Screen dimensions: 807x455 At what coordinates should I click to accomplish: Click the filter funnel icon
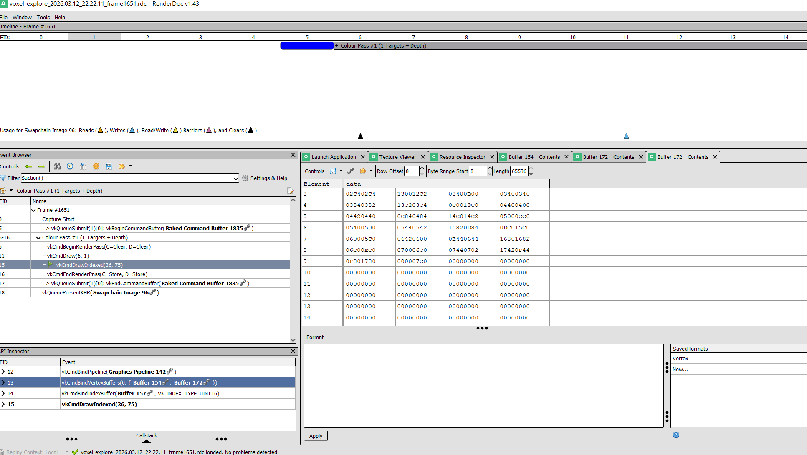(3, 178)
